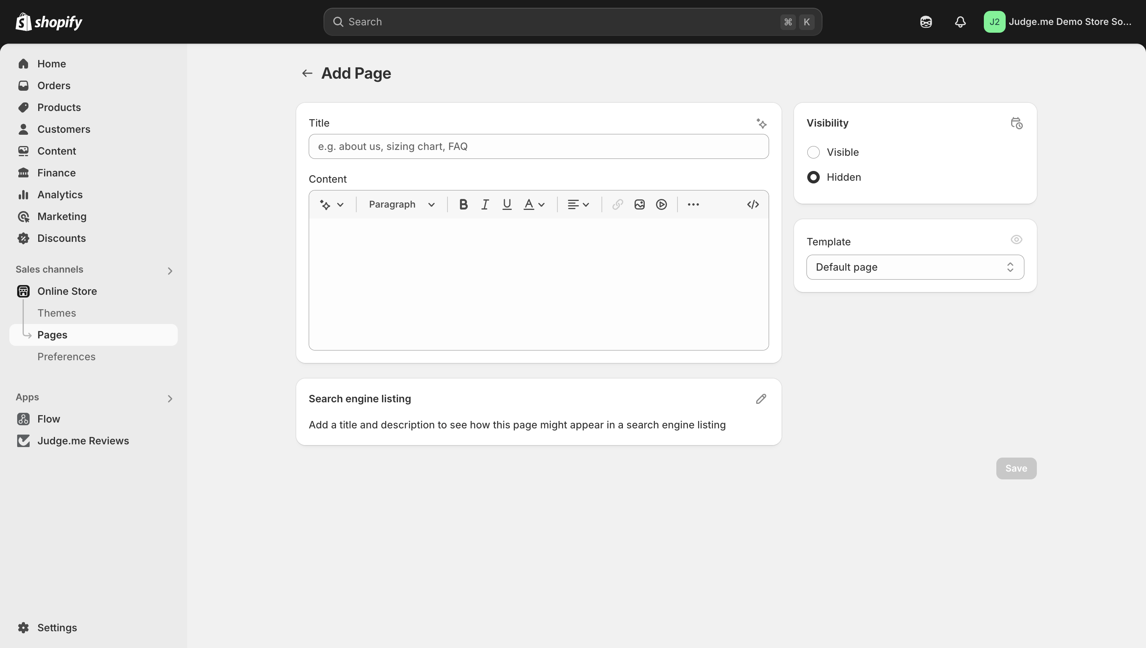Open the J2 store account menu
This screenshot has height=648, width=1146.
pyautogui.click(x=1058, y=22)
